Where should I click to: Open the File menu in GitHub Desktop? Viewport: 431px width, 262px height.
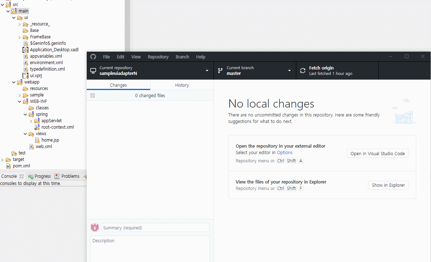coord(106,57)
